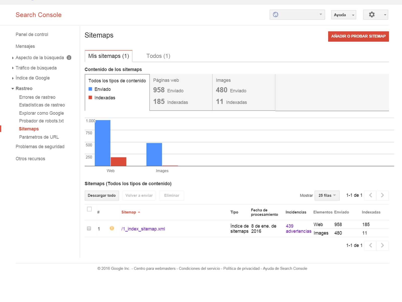Screen dimensions: 402x302
Task: Click bottom next page arrow
Action: tap(382, 245)
